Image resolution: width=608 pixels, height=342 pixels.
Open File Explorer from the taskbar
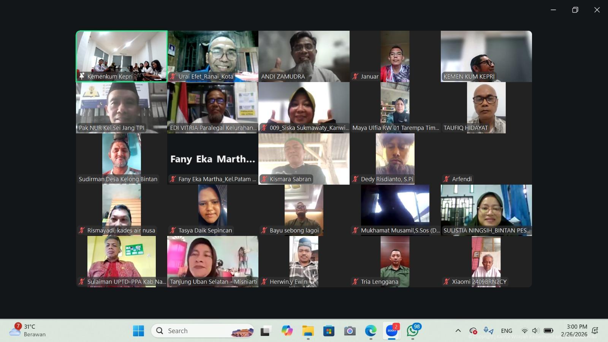tap(308, 331)
